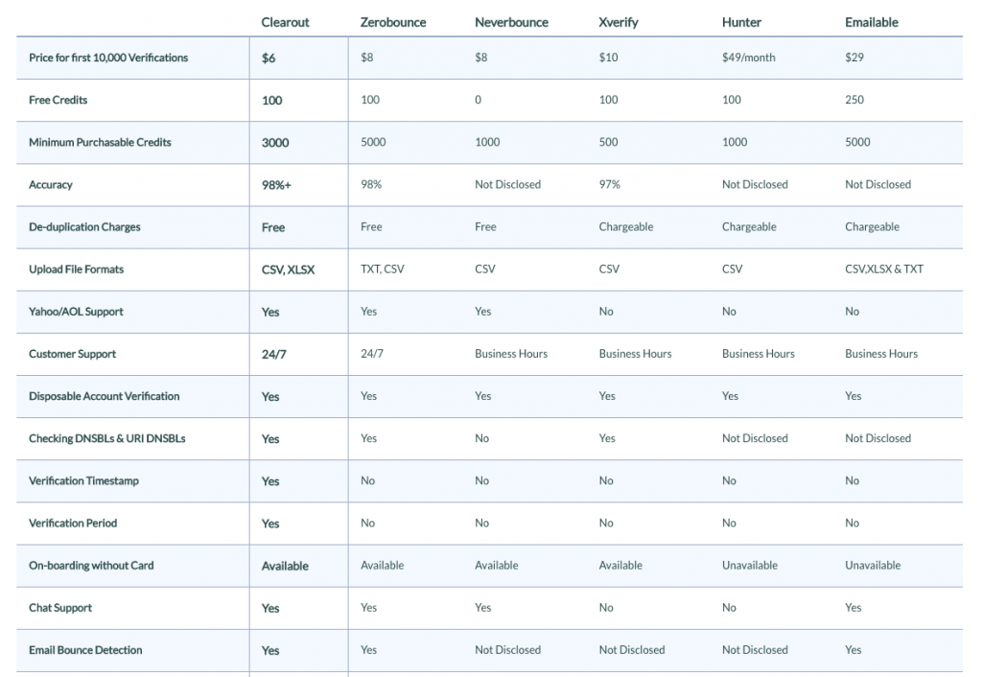
Task: Click Hunter's Unavailable on-boarding cell
Action: click(x=750, y=566)
